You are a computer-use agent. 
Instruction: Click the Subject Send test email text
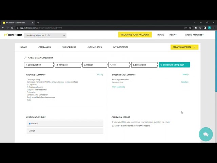pos(37,90)
